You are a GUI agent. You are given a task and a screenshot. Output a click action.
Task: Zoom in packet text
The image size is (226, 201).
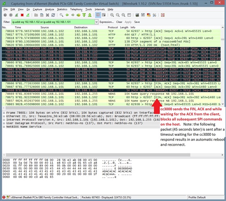(112, 15)
